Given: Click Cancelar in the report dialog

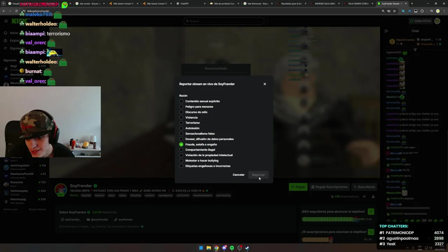Looking at the screenshot, I should point(239,175).
